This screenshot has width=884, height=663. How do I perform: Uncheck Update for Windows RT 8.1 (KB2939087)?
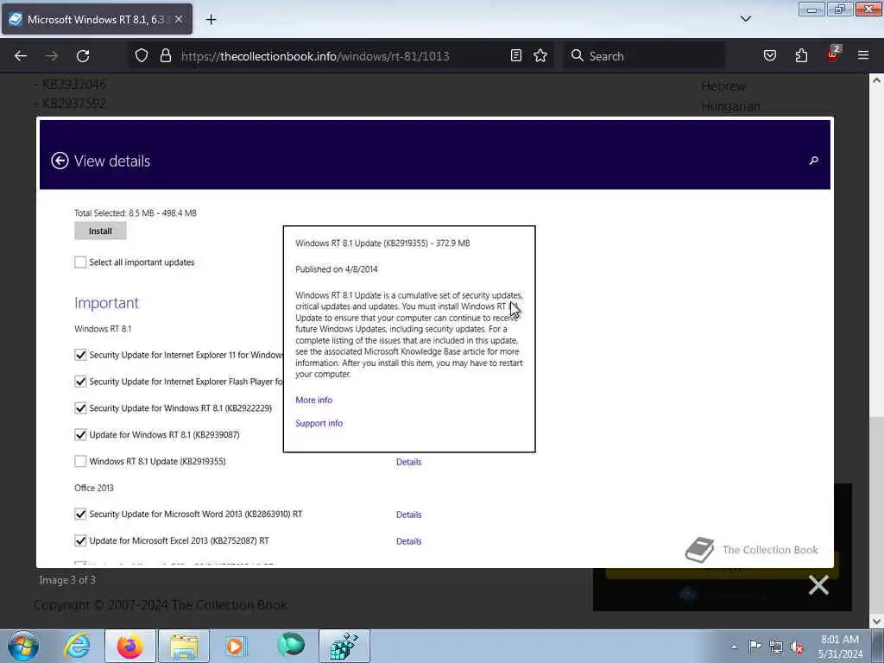[80, 435]
